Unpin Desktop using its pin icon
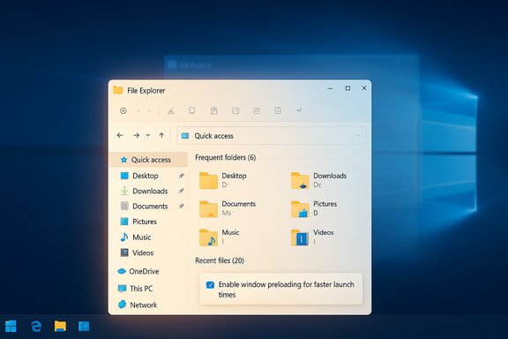508x339 pixels. click(x=182, y=176)
